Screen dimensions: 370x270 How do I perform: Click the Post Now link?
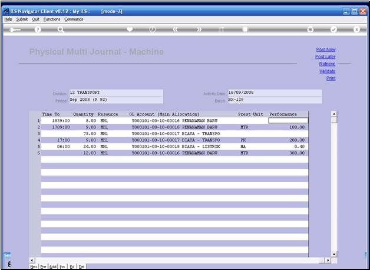(326, 50)
